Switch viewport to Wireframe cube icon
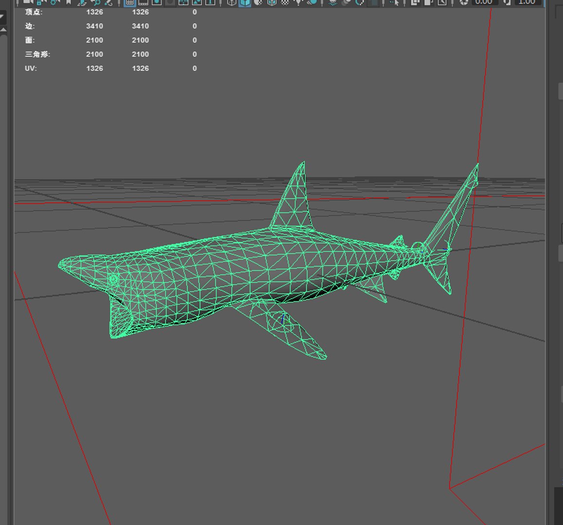Viewport: 563px width, 525px height. [x=231, y=2]
